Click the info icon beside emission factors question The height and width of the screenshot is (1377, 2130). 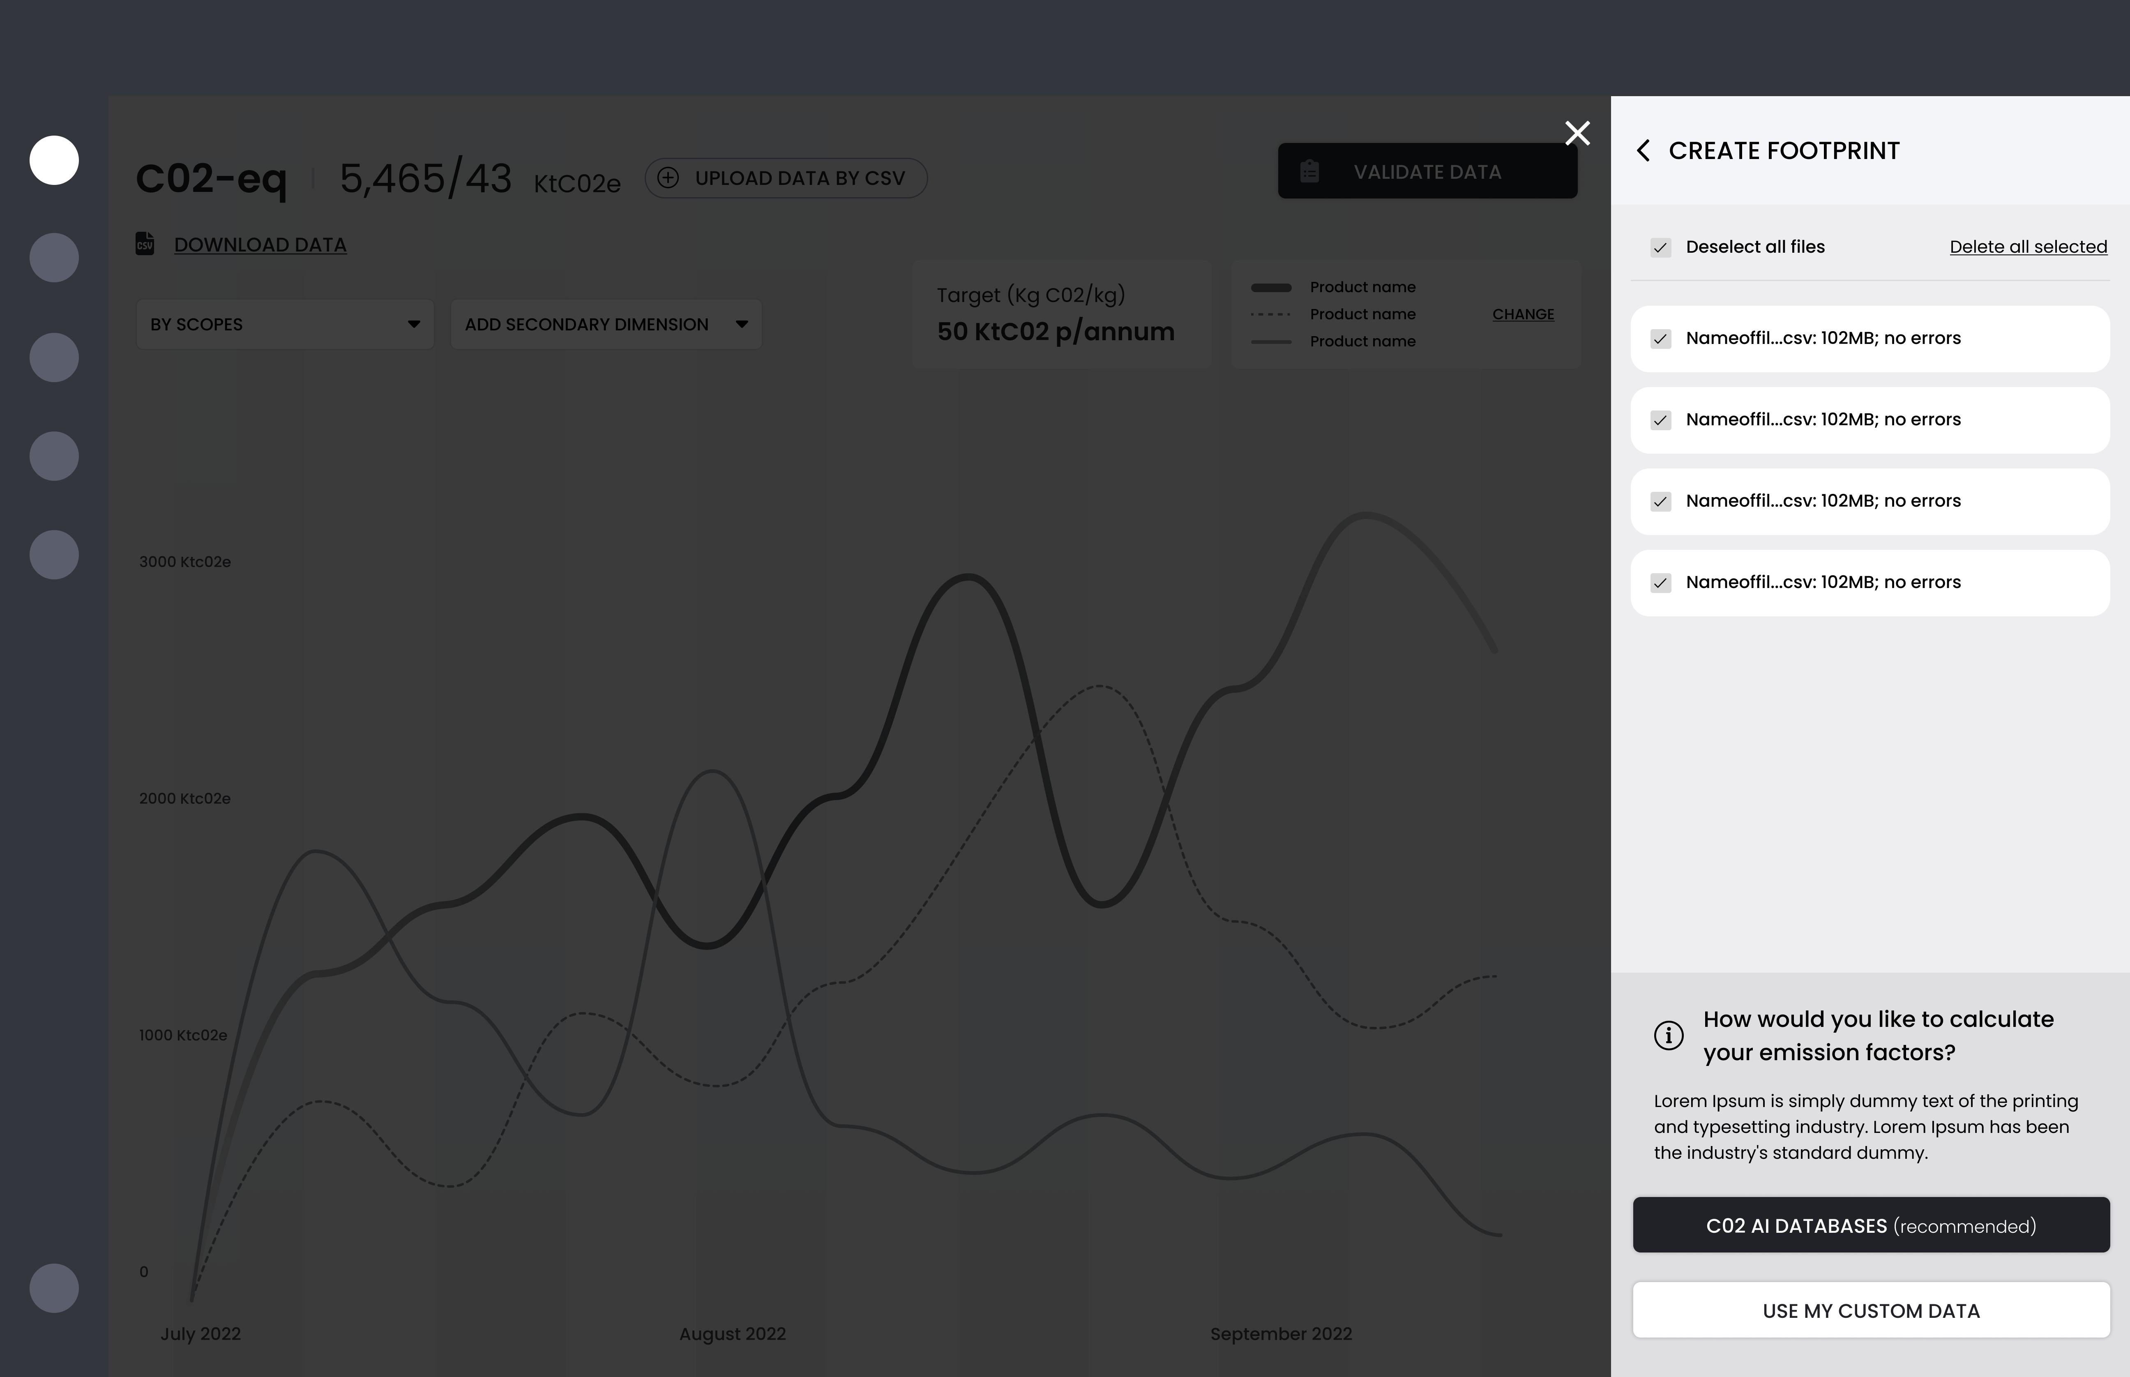pyautogui.click(x=1668, y=1036)
